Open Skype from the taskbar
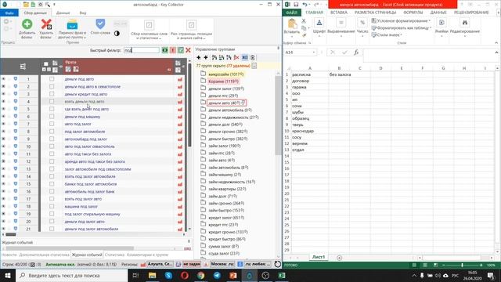 click(168, 275)
